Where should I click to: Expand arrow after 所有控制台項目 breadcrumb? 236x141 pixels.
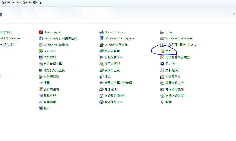41,3
